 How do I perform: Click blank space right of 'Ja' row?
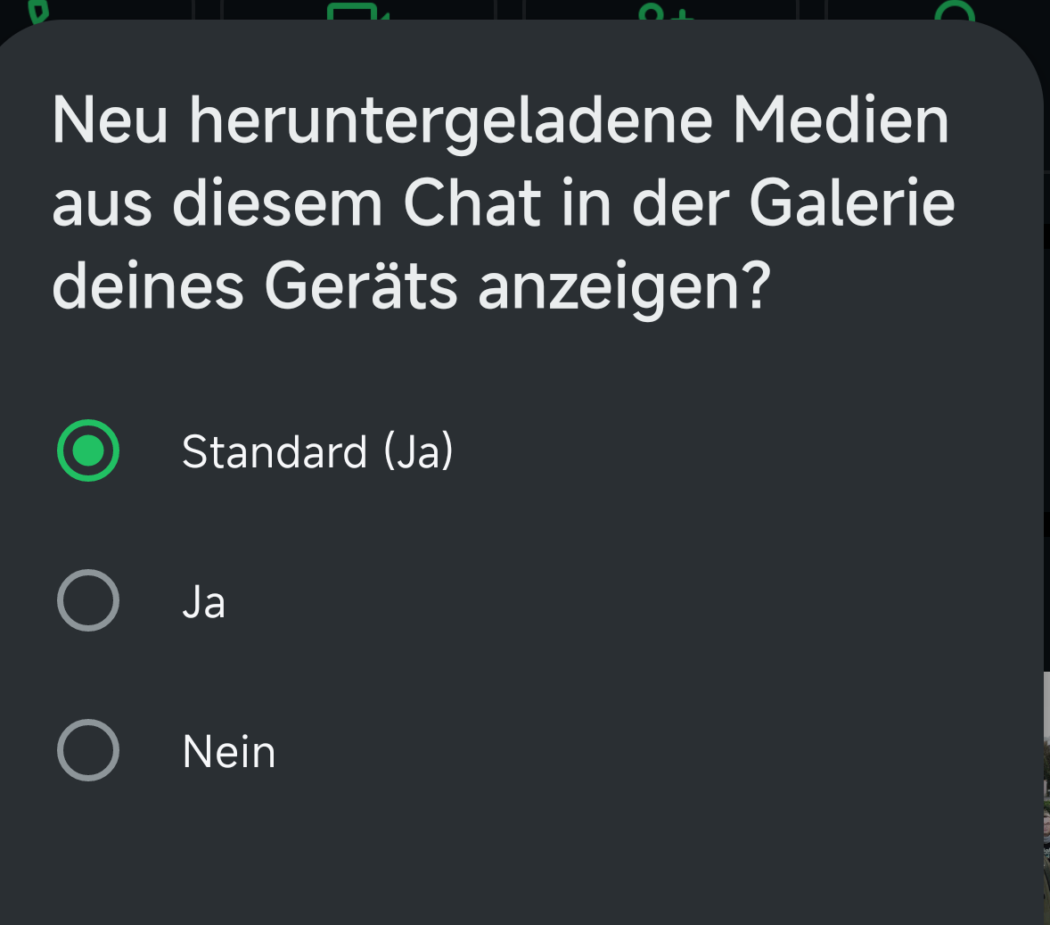click(x=624, y=601)
